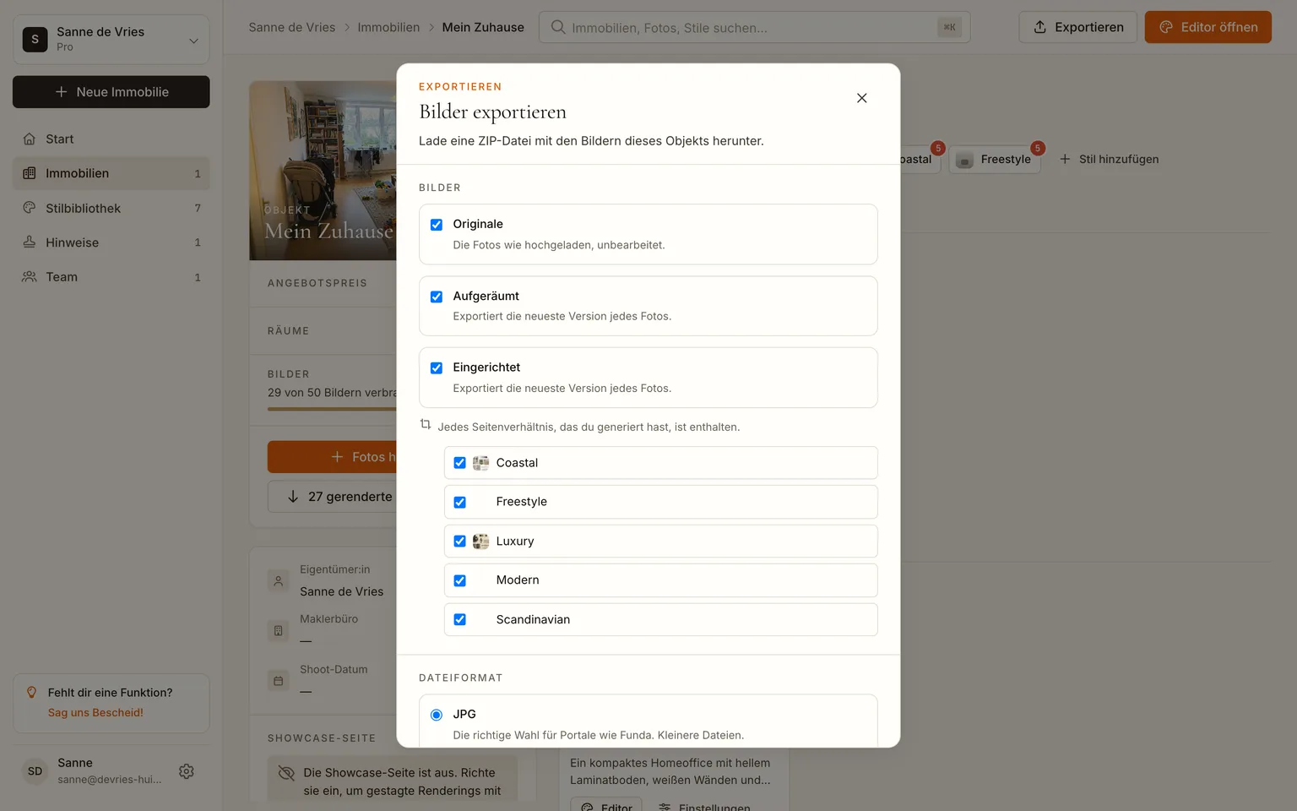Toggle the Luxury style checkbox
Screen dimensions: 1297x811
(459, 542)
